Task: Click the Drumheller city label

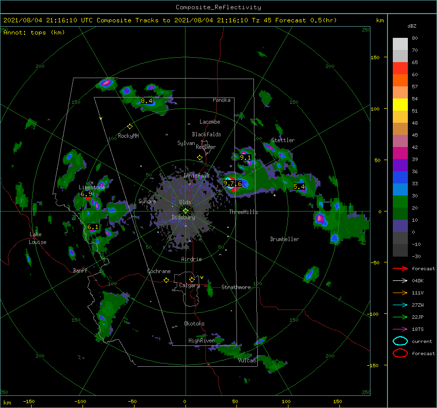Action: pyautogui.click(x=285, y=239)
